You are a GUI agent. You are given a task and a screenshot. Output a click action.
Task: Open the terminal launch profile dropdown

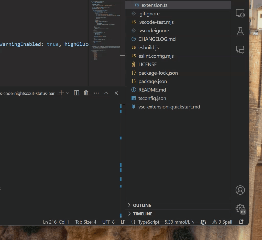point(68,93)
